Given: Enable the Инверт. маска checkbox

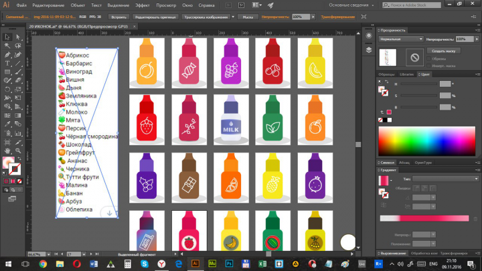Looking at the screenshot, I should (429, 66).
